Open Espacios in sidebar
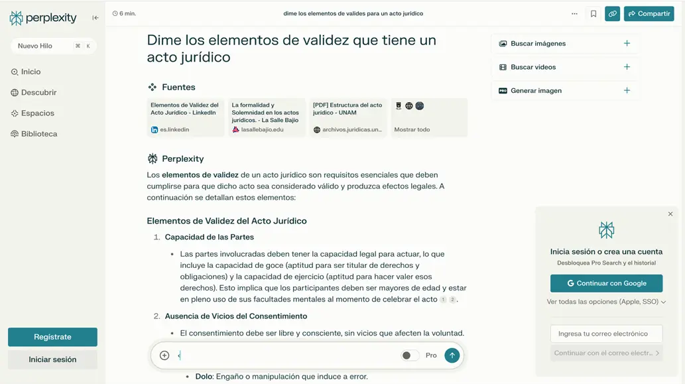This screenshot has height=384, width=685. [37, 113]
